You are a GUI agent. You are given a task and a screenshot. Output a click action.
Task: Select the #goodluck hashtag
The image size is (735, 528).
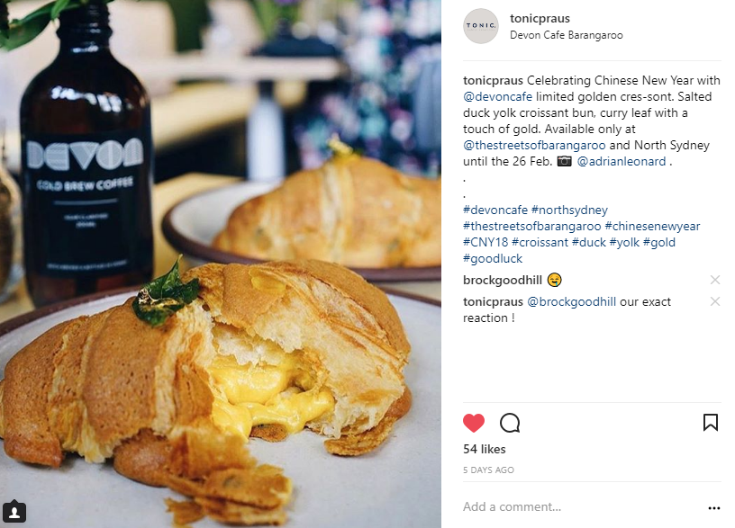click(492, 258)
